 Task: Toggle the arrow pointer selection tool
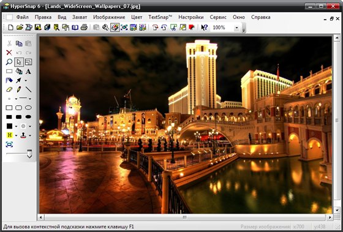click(19, 62)
